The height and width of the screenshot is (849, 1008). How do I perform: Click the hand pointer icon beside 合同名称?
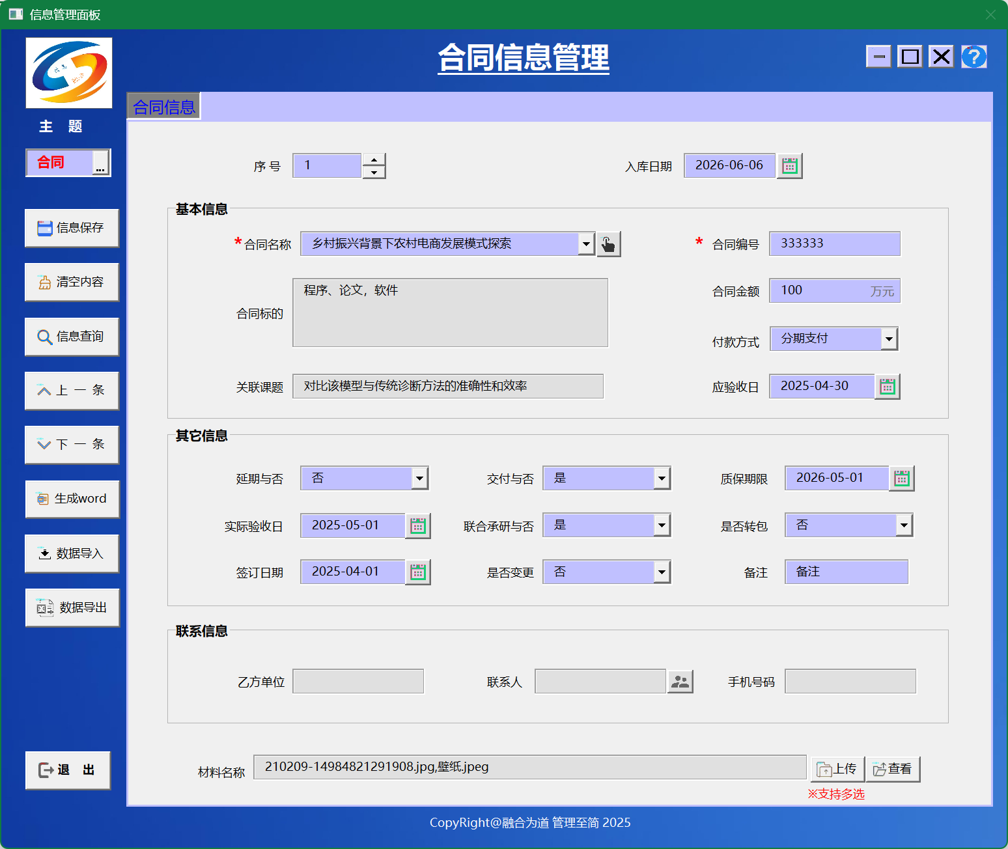coord(608,244)
